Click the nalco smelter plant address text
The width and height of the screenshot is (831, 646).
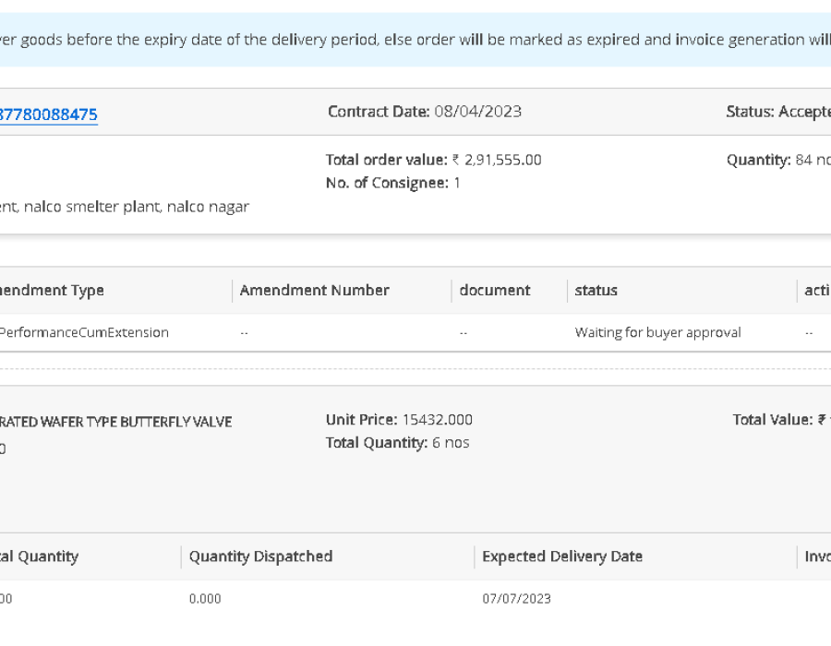pos(125,207)
